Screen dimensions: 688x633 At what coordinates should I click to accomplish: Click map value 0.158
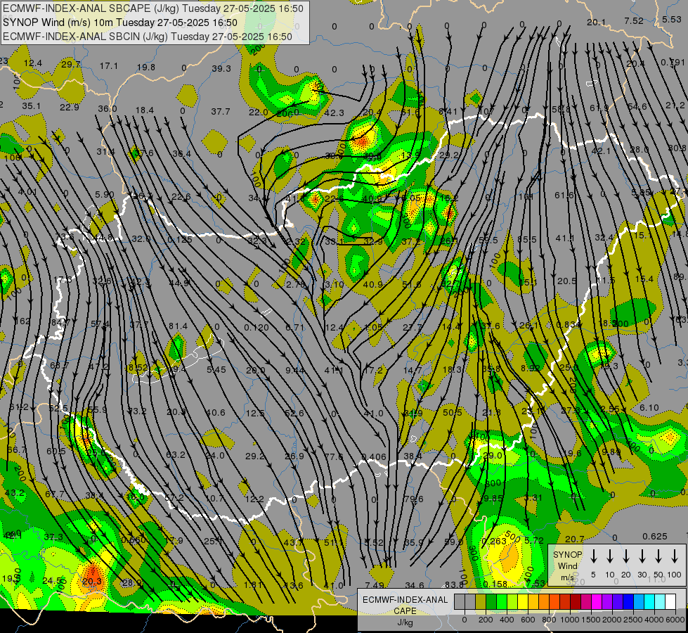click(495, 584)
